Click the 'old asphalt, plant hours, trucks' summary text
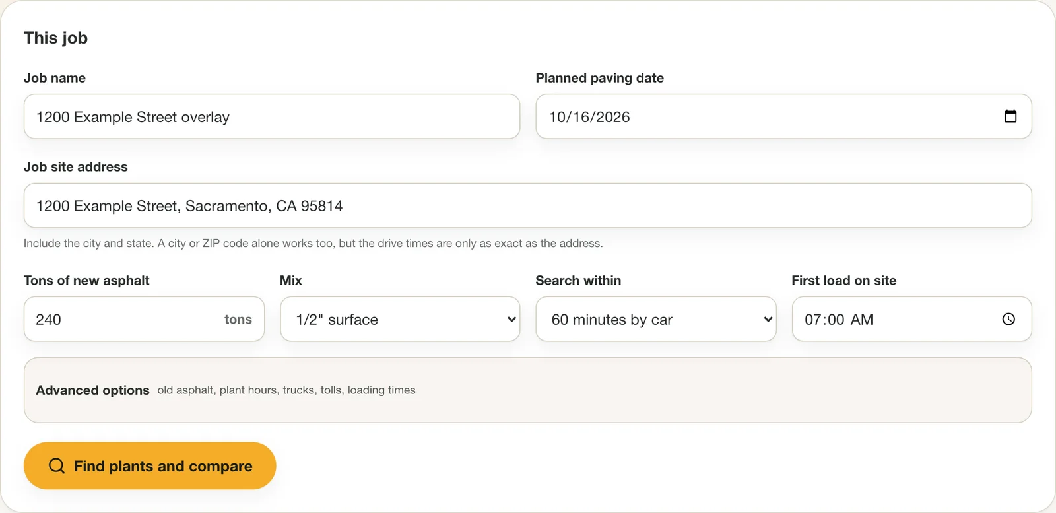Screen dimensions: 1056x513 286,390
